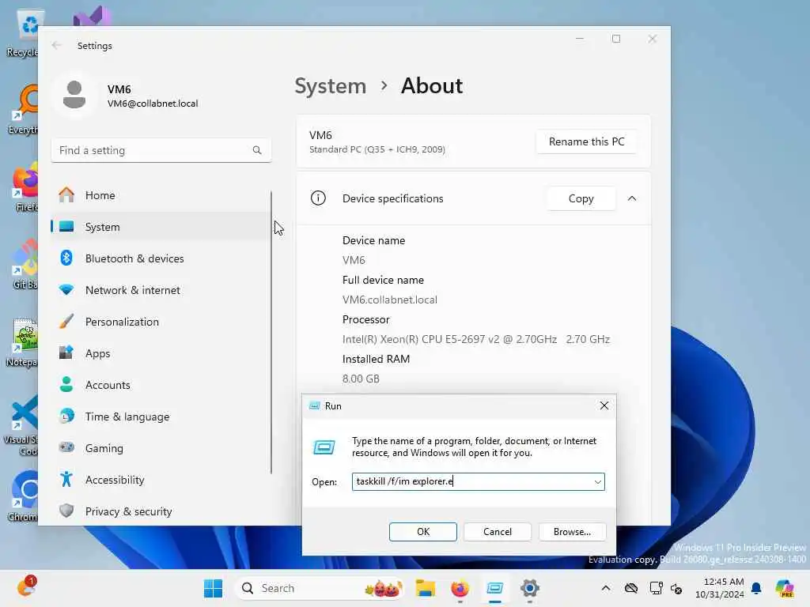The image size is (810, 607).
Task: Click the search magnifier in Find a setting
Action: tap(257, 150)
